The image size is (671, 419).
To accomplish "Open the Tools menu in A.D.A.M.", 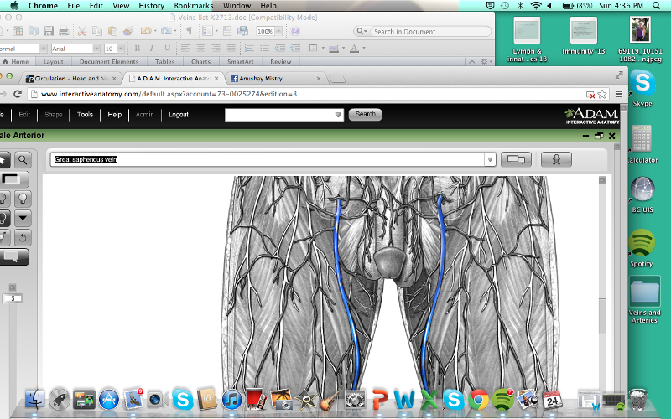I will [x=85, y=115].
